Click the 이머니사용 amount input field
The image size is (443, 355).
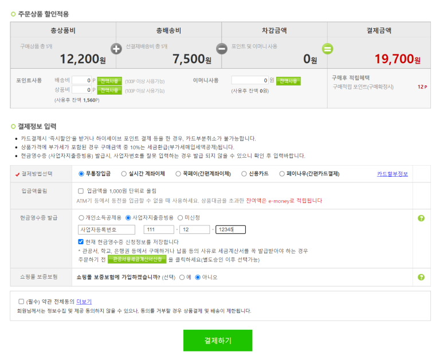pos(250,80)
